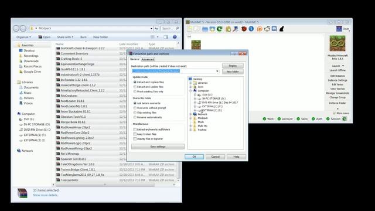Click status refresh icon beside Session

tap(344, 118)
